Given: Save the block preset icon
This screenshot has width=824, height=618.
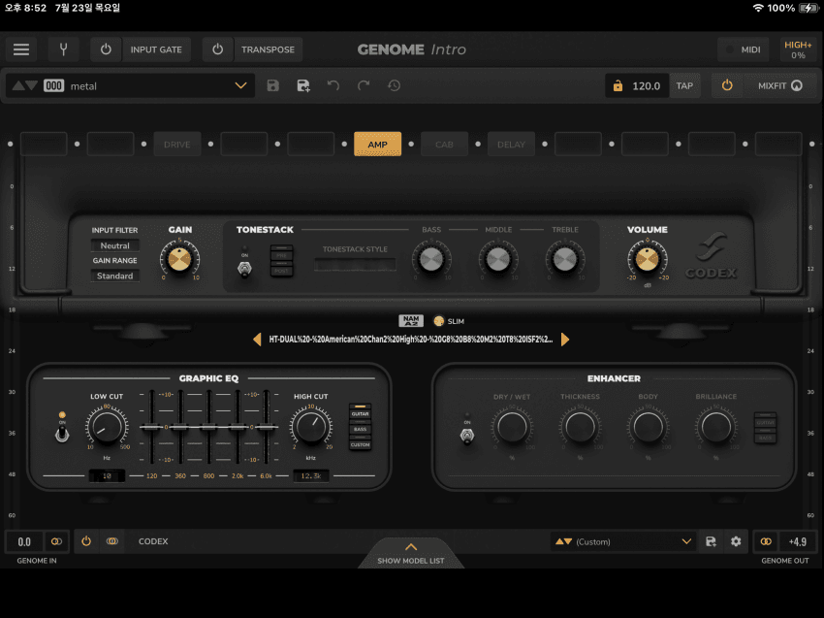Looking at the screenshot, I should tap(711, 541).
